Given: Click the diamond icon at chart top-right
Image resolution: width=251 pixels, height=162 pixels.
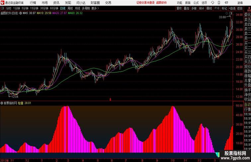Looking at the screenshot, I should click(x=227, y=13).
